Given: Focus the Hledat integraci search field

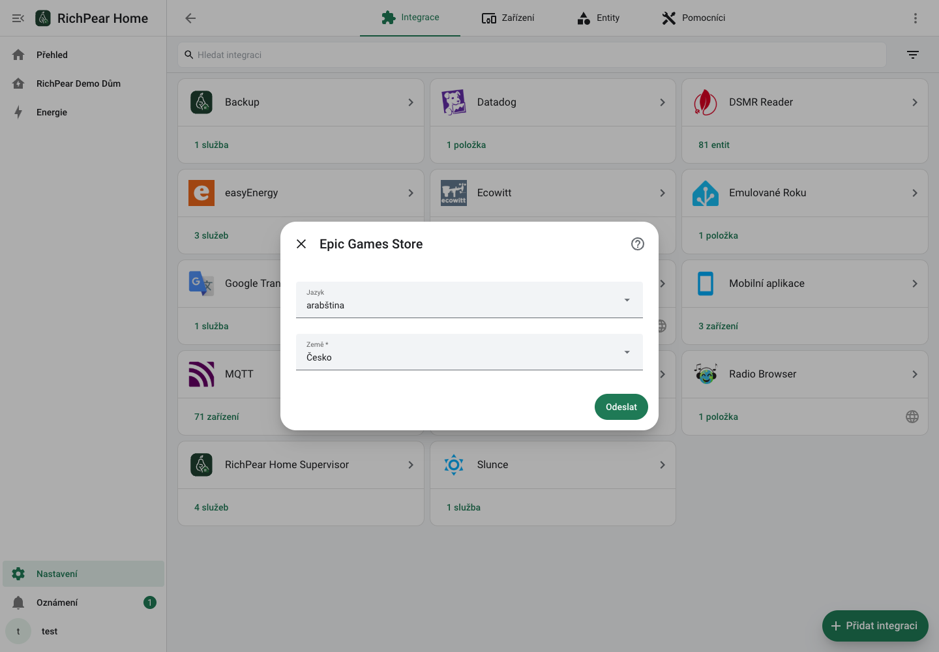Looking at the screenshot, I should [532, 55].
